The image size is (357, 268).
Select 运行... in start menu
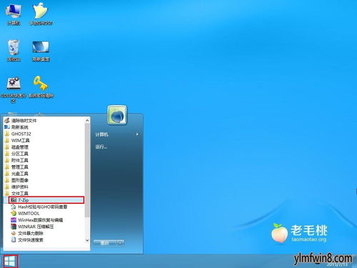(x=101, y=147)
